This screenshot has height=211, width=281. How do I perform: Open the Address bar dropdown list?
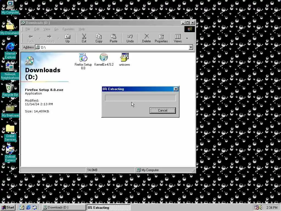(191, 47)
